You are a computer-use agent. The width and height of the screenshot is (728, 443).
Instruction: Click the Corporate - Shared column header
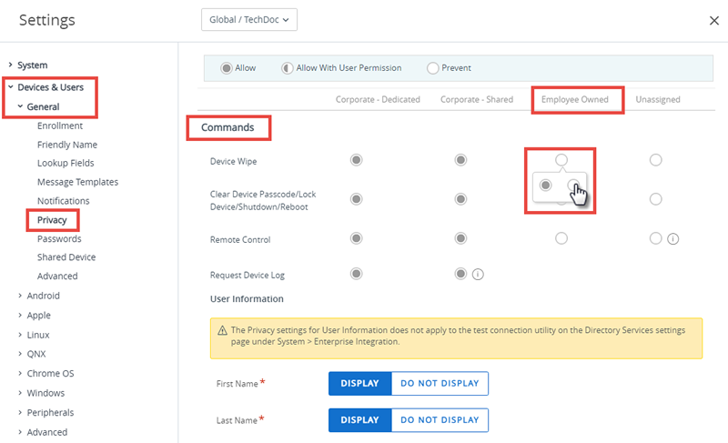click(x=477, y=99)
